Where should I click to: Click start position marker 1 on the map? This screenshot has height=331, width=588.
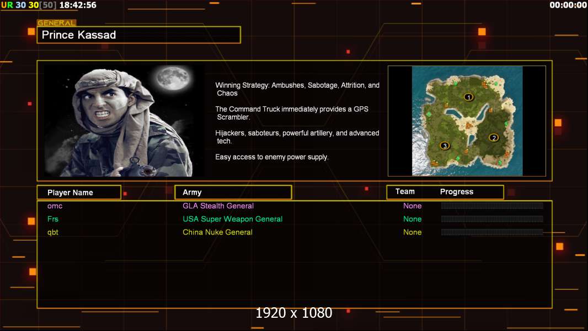[x=468, y=97]
